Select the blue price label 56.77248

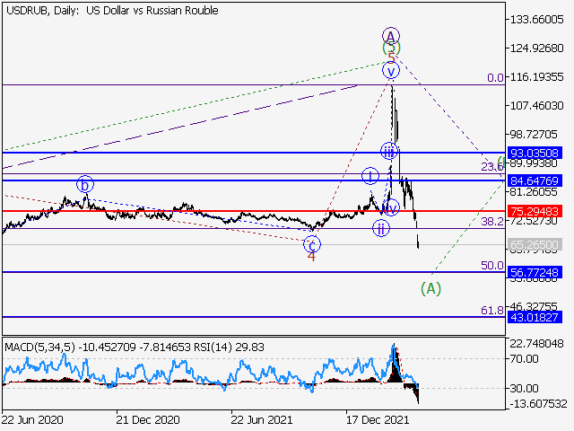[535, 272]
